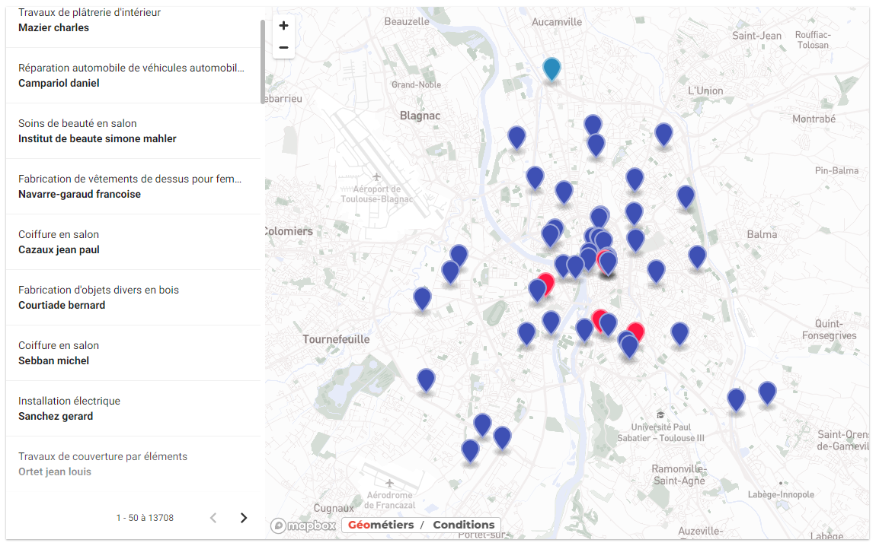Click the results list vertical scrollbar

point(263,62)
